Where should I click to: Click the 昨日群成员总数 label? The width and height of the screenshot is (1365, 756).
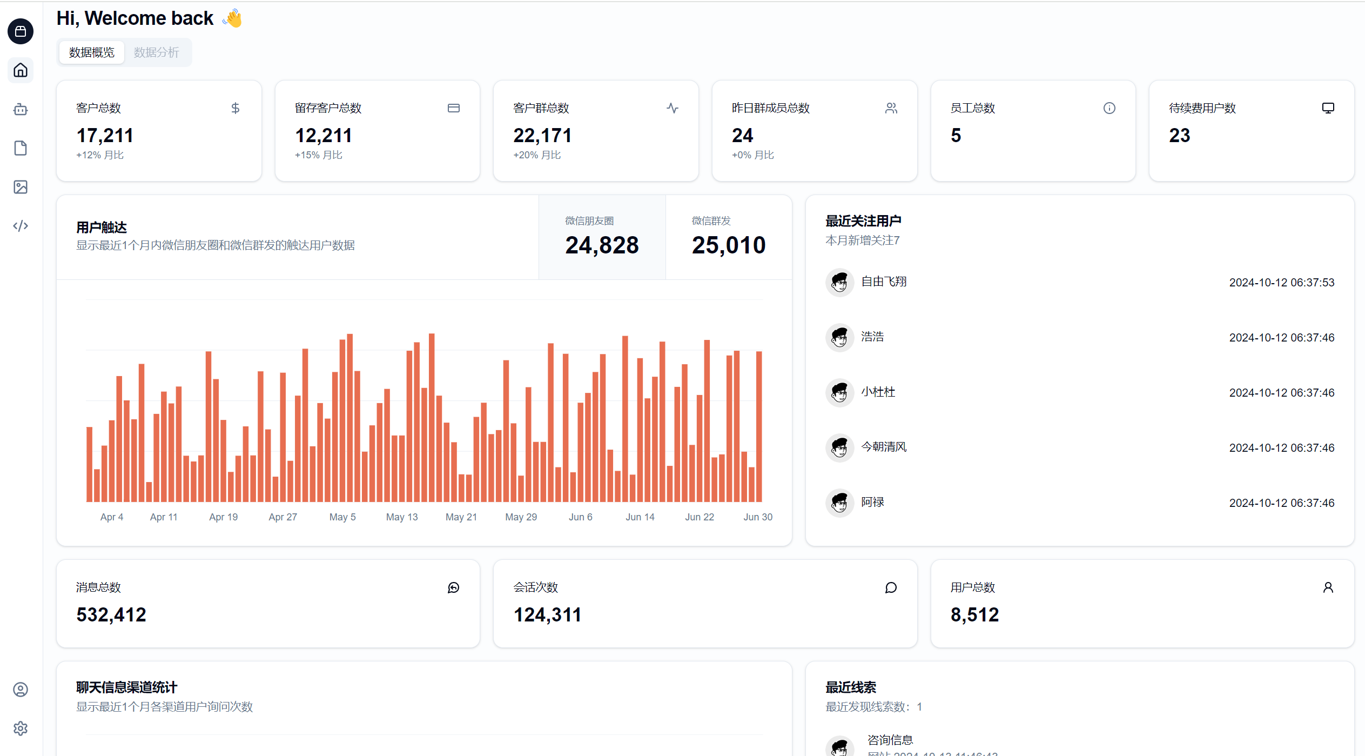pos(771,108)
